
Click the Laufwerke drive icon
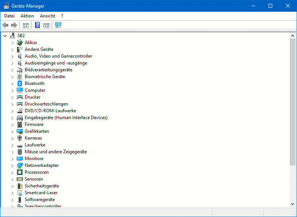20,146
